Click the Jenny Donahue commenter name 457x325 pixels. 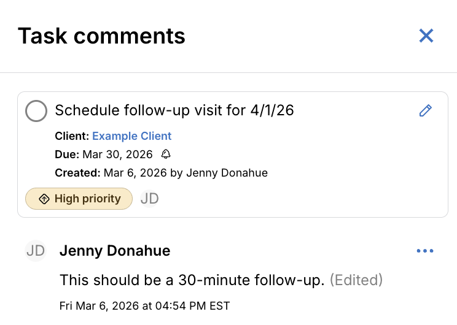click(x=115, y=251)
